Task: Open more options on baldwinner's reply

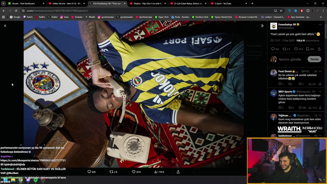Action: [x=320, y=136]
